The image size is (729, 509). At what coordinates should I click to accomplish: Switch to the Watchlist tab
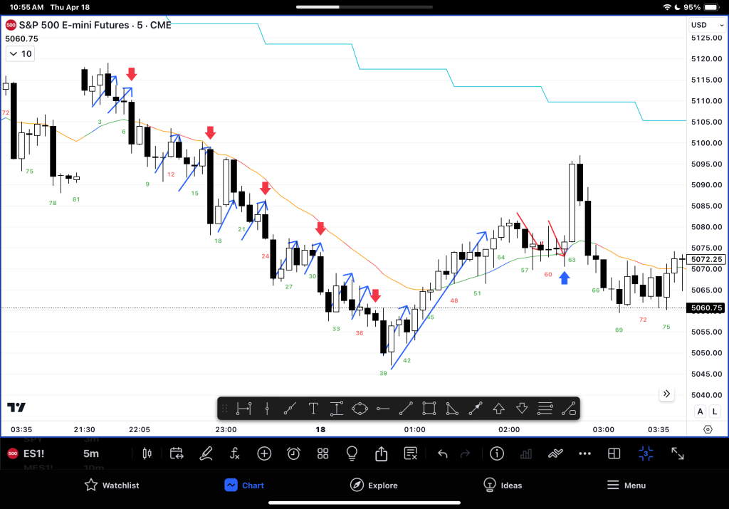(x=111, y=485)
